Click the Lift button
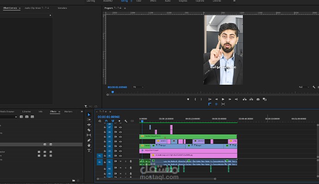 pos(244,99)
